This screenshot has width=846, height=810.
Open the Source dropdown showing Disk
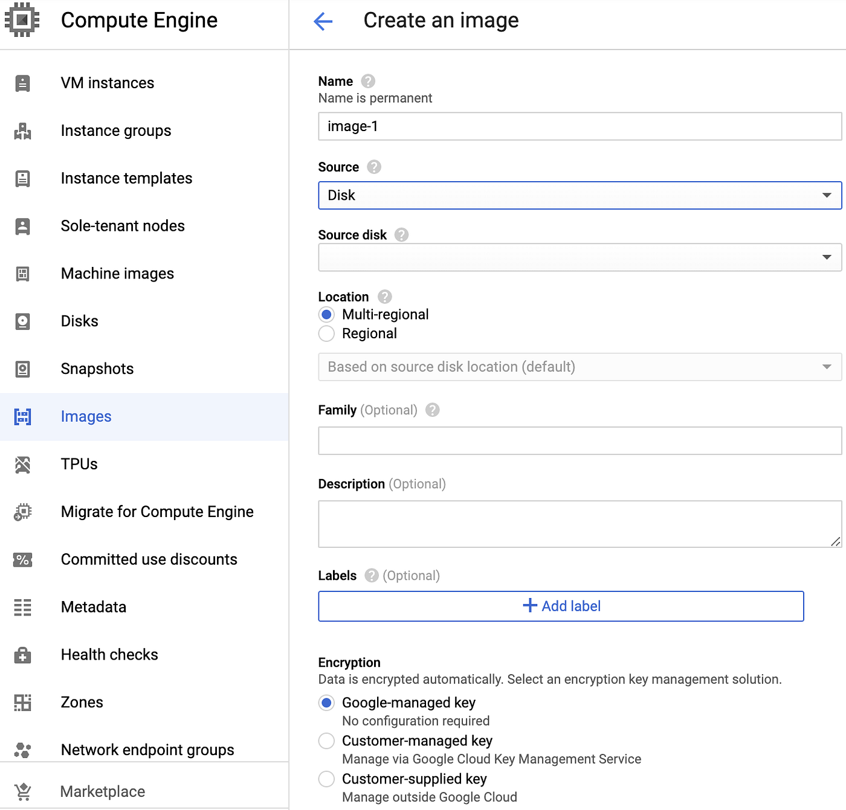click(x=580, y=196)
